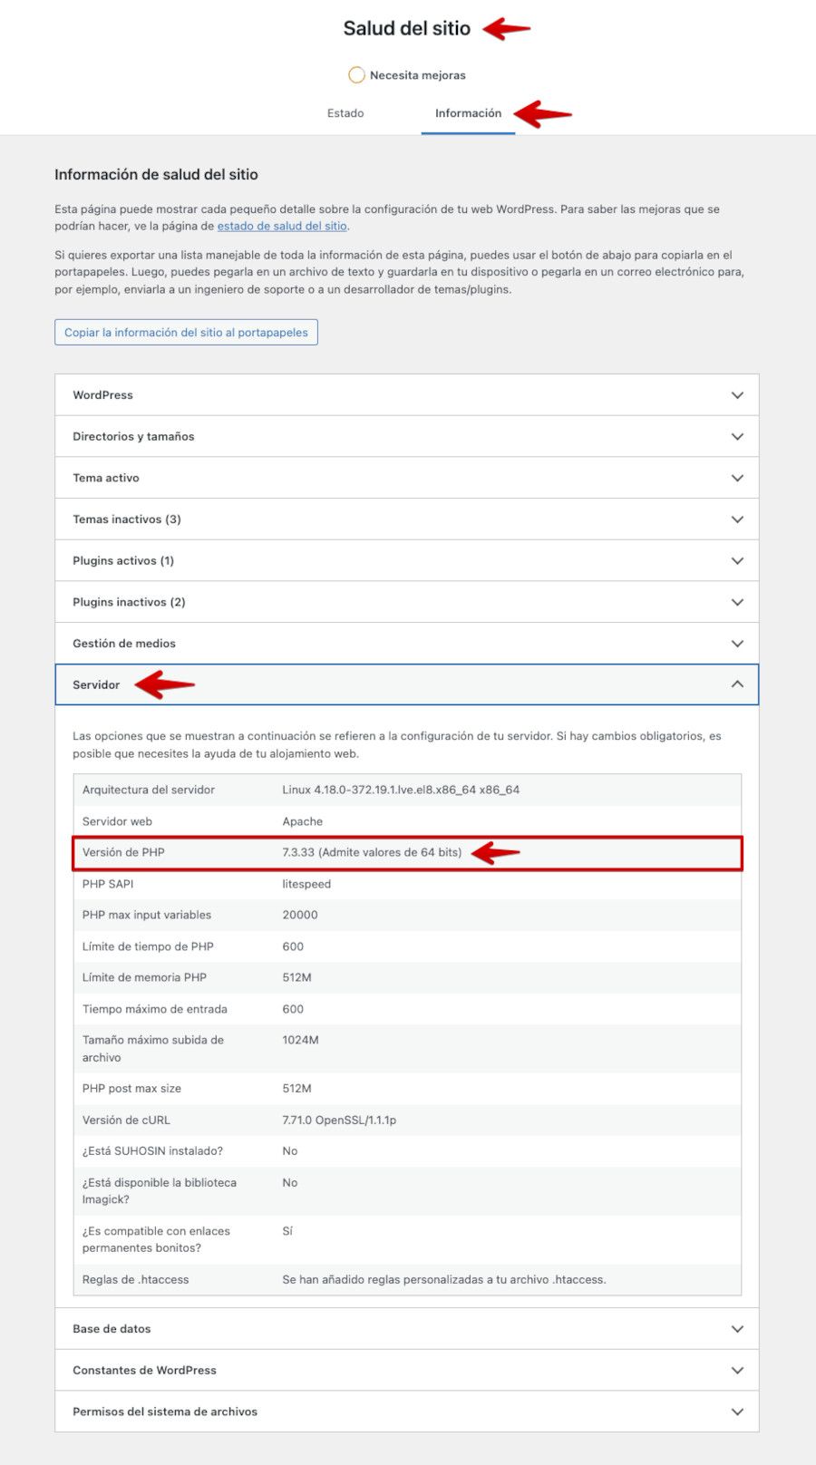This screenshot has width=816, height=1465.
Task: Click the 'Servidor' section title
Action: [x=96, y=684]
